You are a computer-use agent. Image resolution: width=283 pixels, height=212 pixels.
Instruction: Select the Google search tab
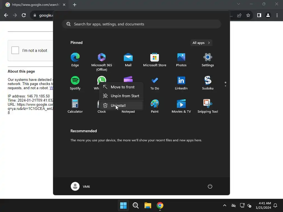click(x=35, y=5)
